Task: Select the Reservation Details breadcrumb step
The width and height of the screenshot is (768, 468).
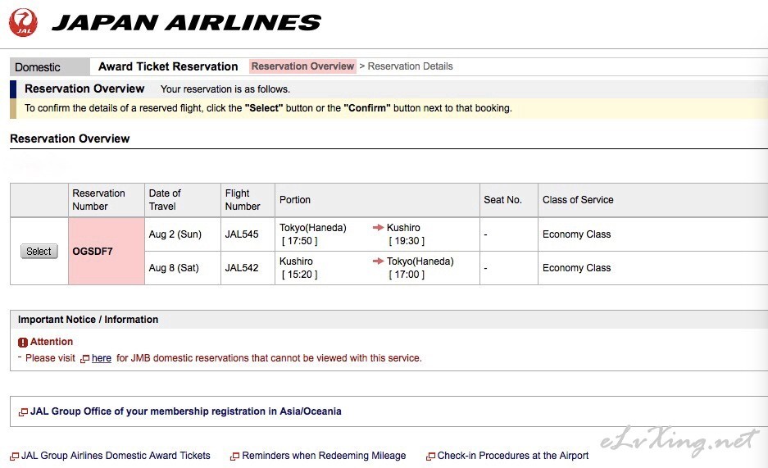Action: click(x=410, y=66)
